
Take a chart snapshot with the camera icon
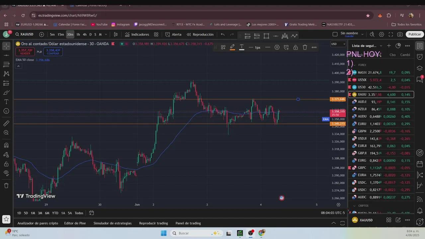pyautogui.click(x=400, y=35)
